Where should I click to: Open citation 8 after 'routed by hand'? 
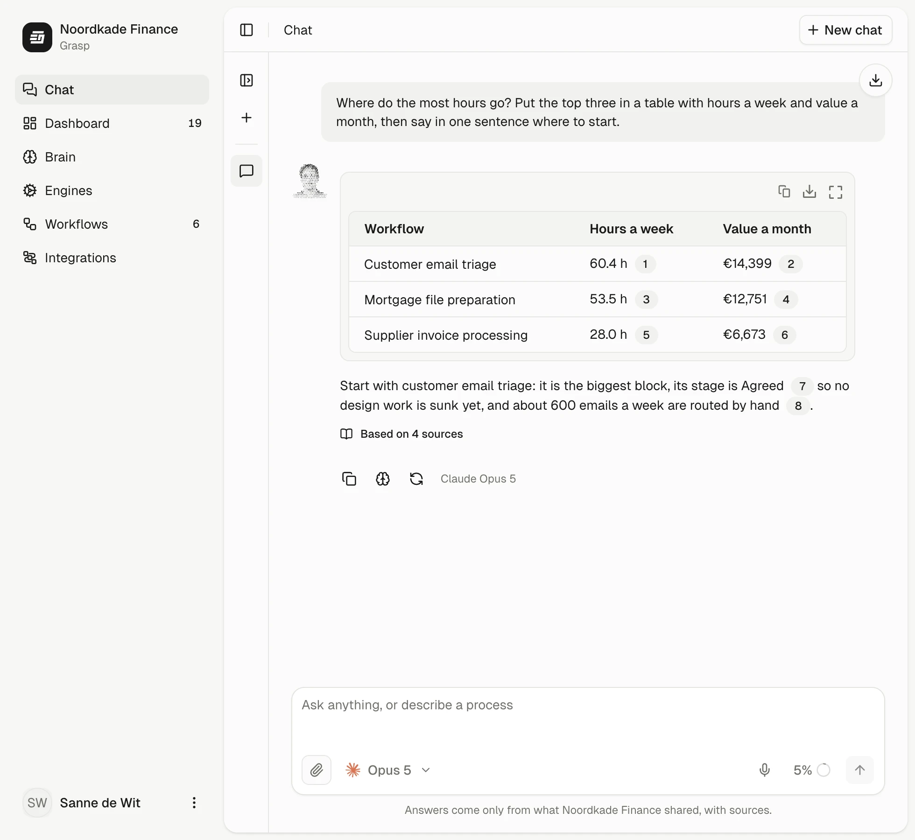pos(798,406)
